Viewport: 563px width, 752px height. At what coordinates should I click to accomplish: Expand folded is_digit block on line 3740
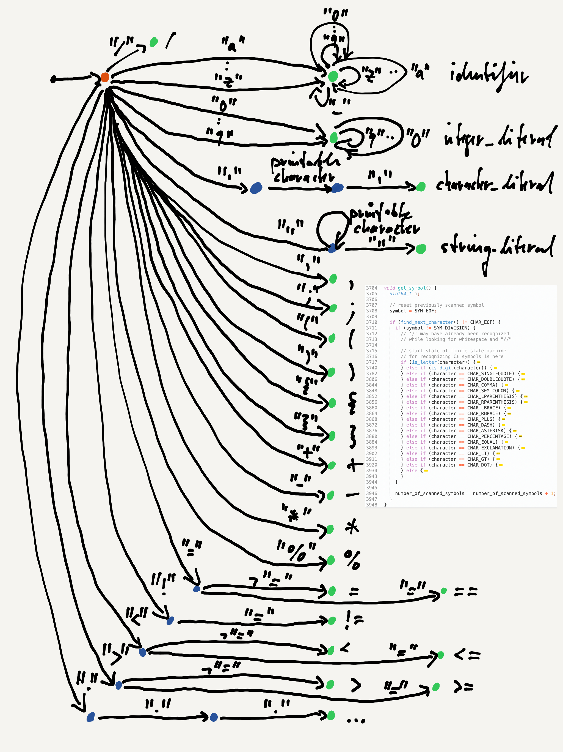click(x=495, y=368)
